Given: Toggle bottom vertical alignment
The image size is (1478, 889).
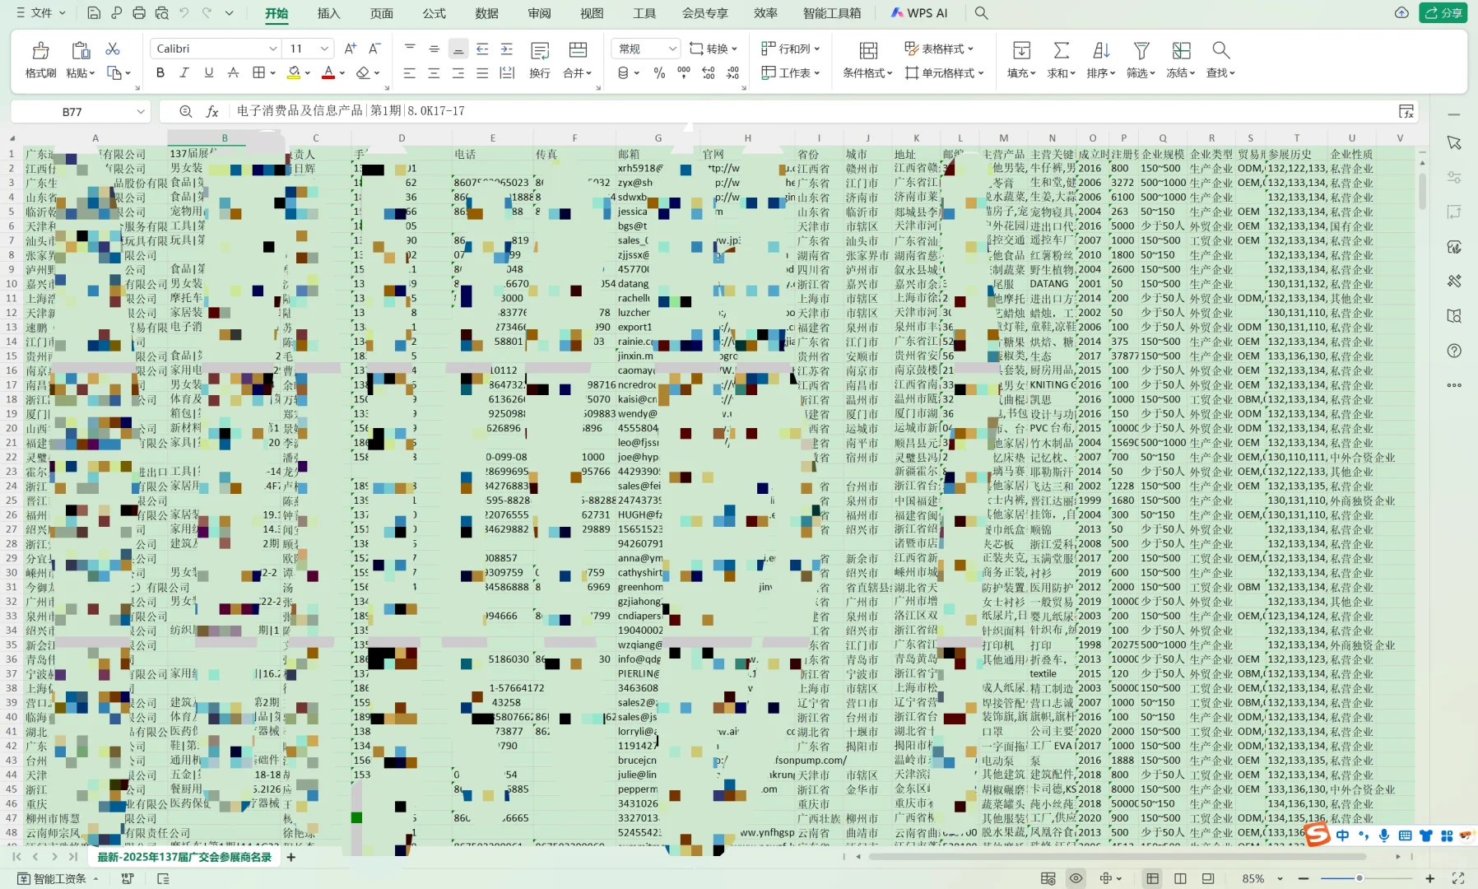Looking at the screenshot, I should 458,49.
